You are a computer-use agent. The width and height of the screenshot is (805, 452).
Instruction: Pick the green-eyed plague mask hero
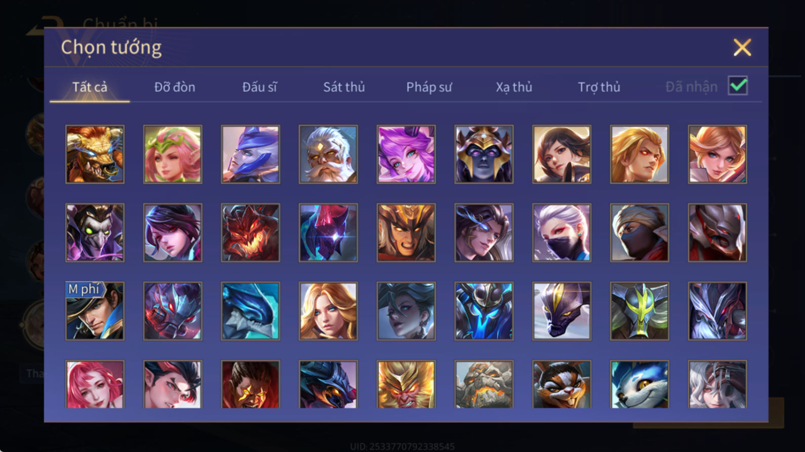95,233
